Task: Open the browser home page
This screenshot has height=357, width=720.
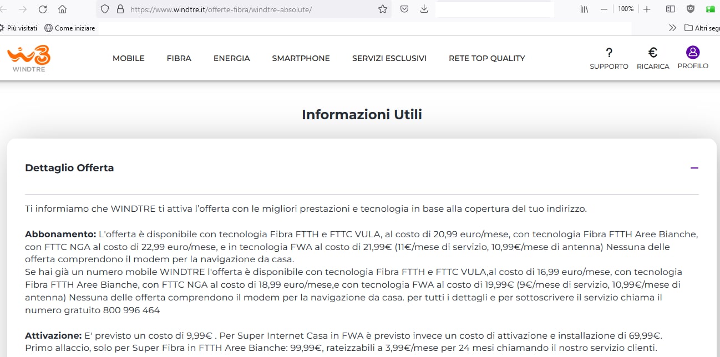Action: point(62,9)
